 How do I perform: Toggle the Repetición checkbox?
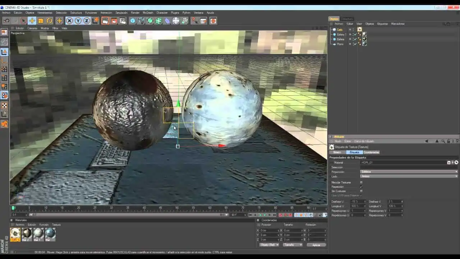point(362,187)
